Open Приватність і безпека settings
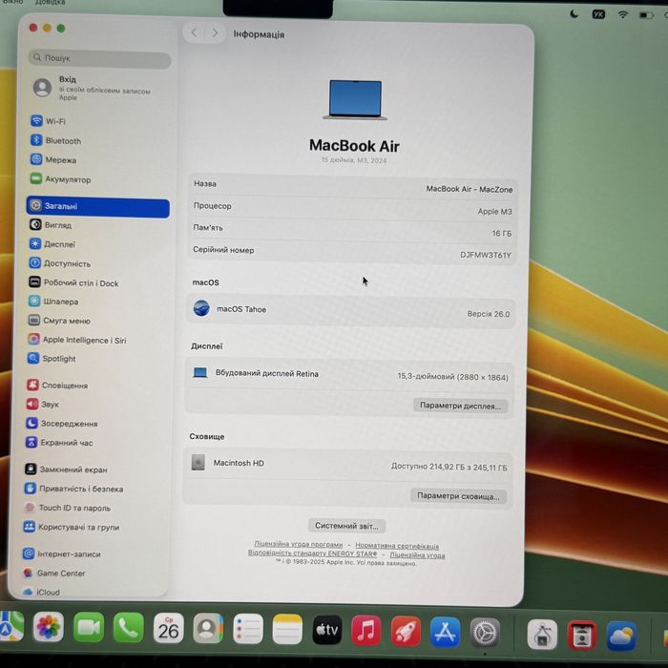The width and height of the screenshot is (668, 668). click(74, 489)
